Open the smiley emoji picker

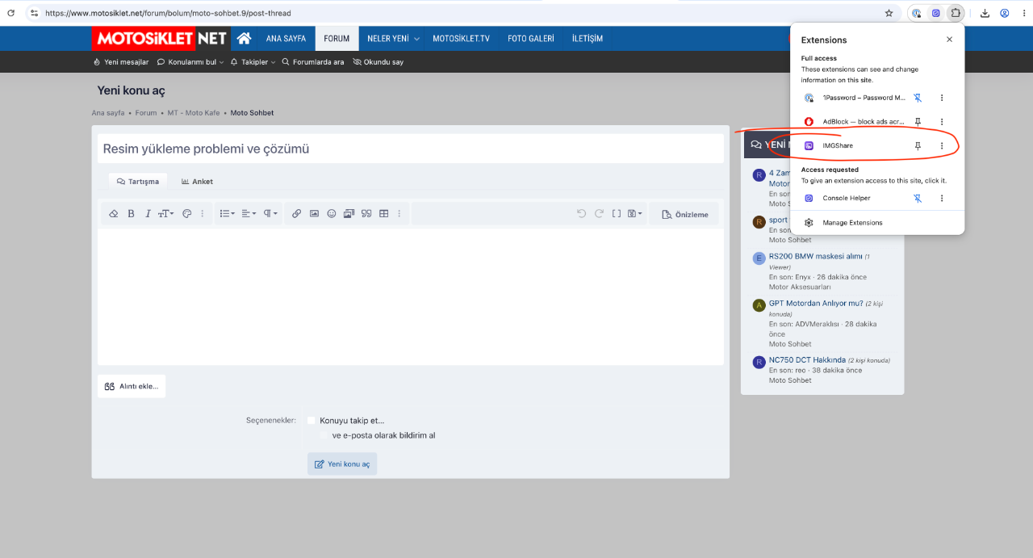point(332,214)
